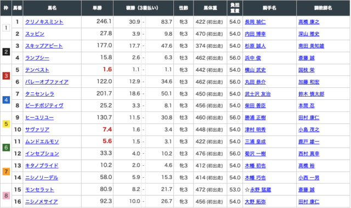The image size is (351, 208).
Task: Click the blue frame 4 color box
Action: (x=6, y=100)
